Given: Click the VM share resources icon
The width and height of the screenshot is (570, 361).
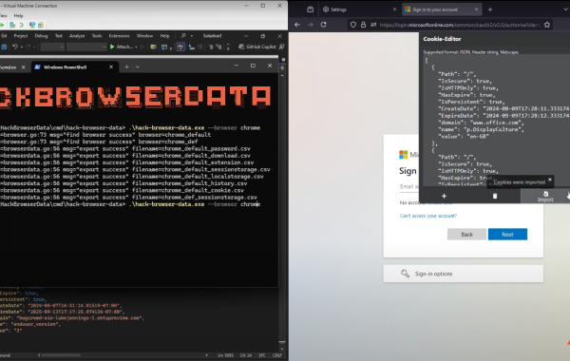Looking at the screenshot, I should point(41,25).
